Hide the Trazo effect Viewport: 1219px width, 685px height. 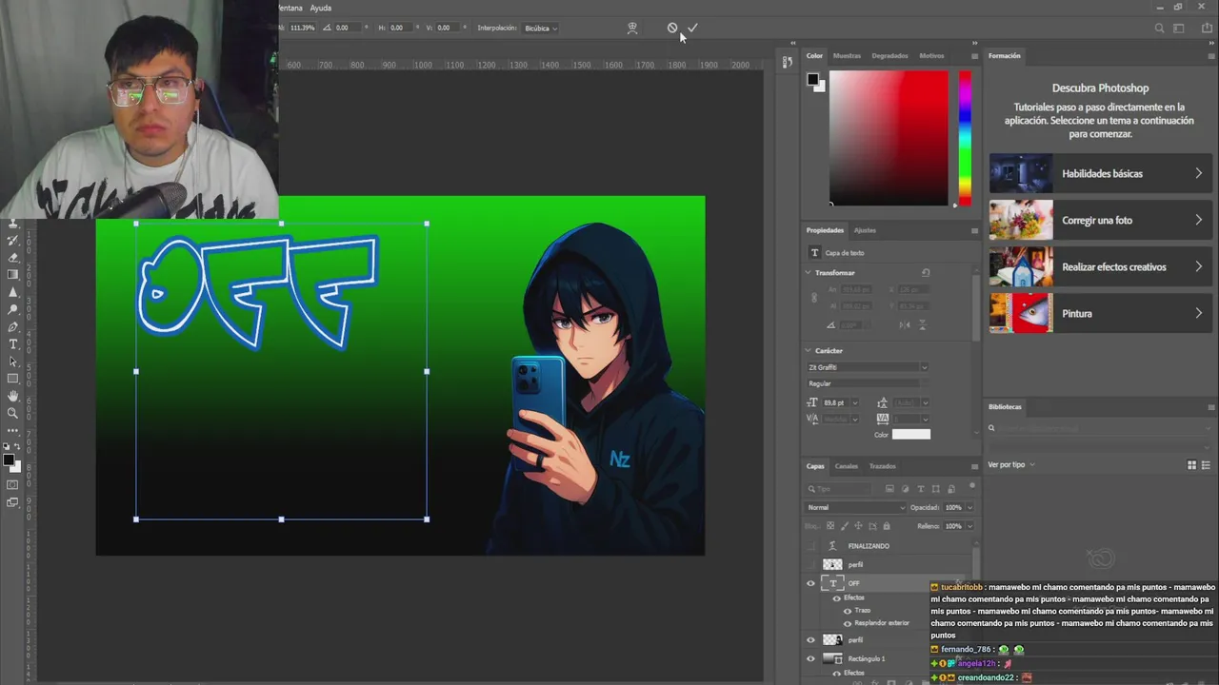pos(848,611)
